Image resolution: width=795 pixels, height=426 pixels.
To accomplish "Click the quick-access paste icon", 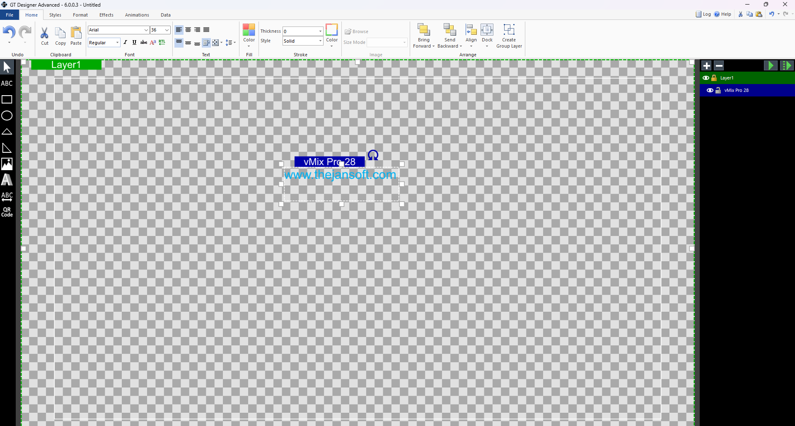I will tap(759, 14).
